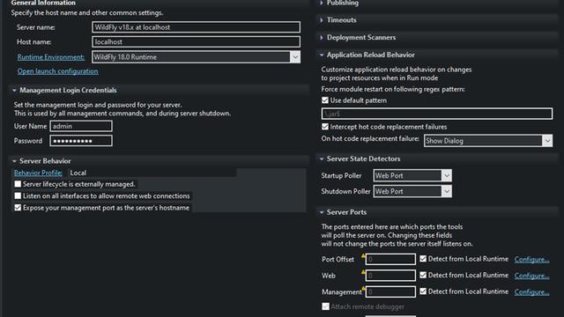Click the Password field
This screenshot has height=317, width=564.
pos(81,141)
